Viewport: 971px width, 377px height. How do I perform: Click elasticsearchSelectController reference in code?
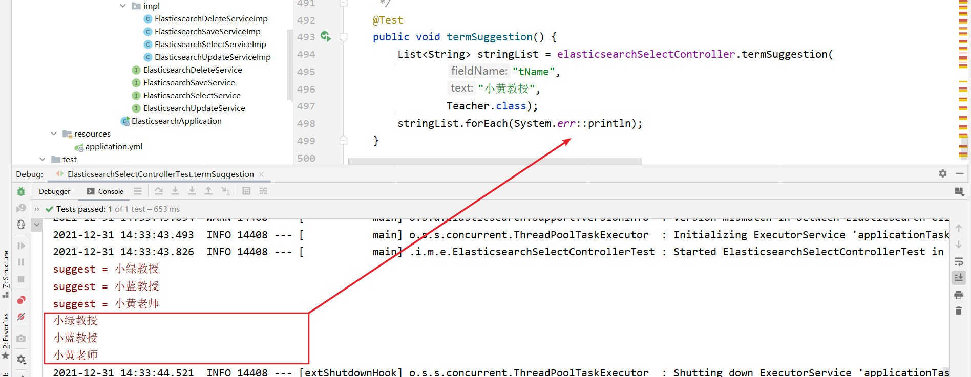[x=646, y=54]
